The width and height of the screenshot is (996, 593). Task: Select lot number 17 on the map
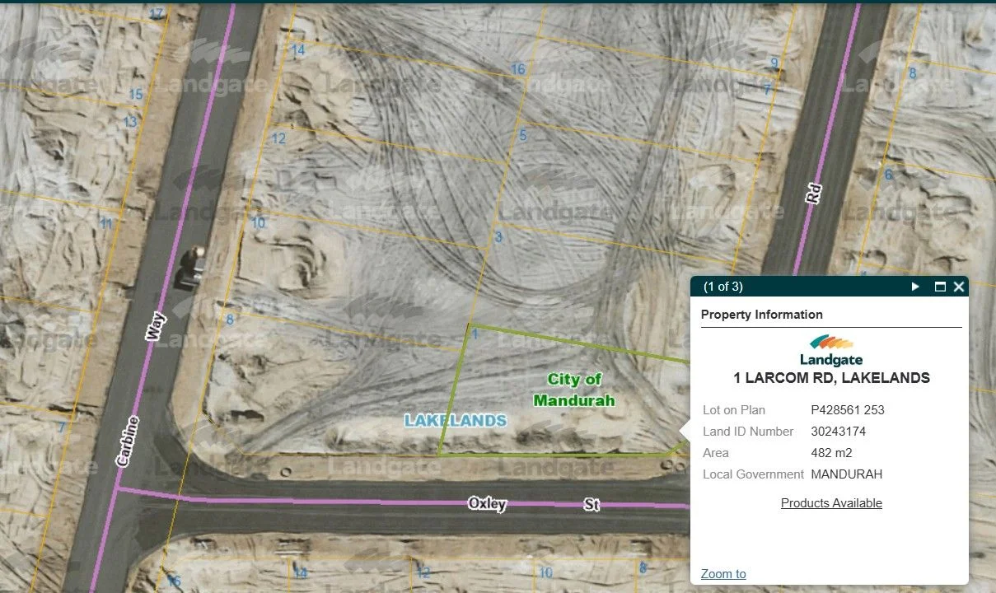[x=157, y=14]
